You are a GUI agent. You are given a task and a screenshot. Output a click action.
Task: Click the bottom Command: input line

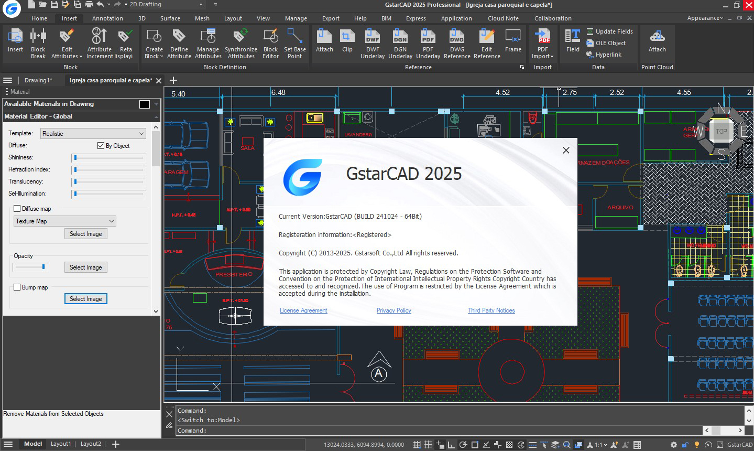pos(439,431)
